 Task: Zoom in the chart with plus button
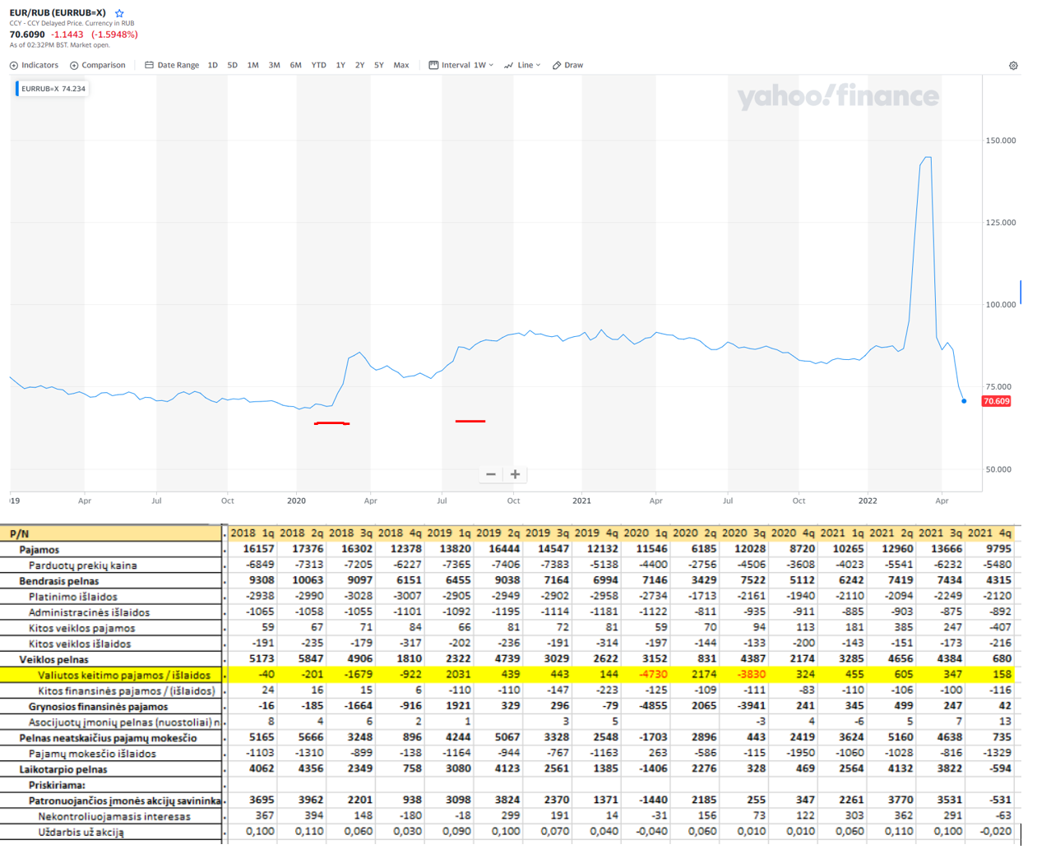516,474
